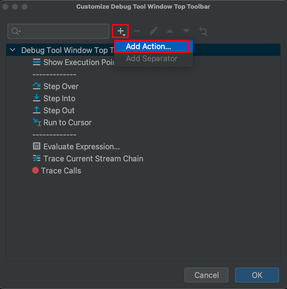The height and width of the screenshot is (289, 287).
Task: Click the pencil Edit icon
Action: [x=153, y=31]
